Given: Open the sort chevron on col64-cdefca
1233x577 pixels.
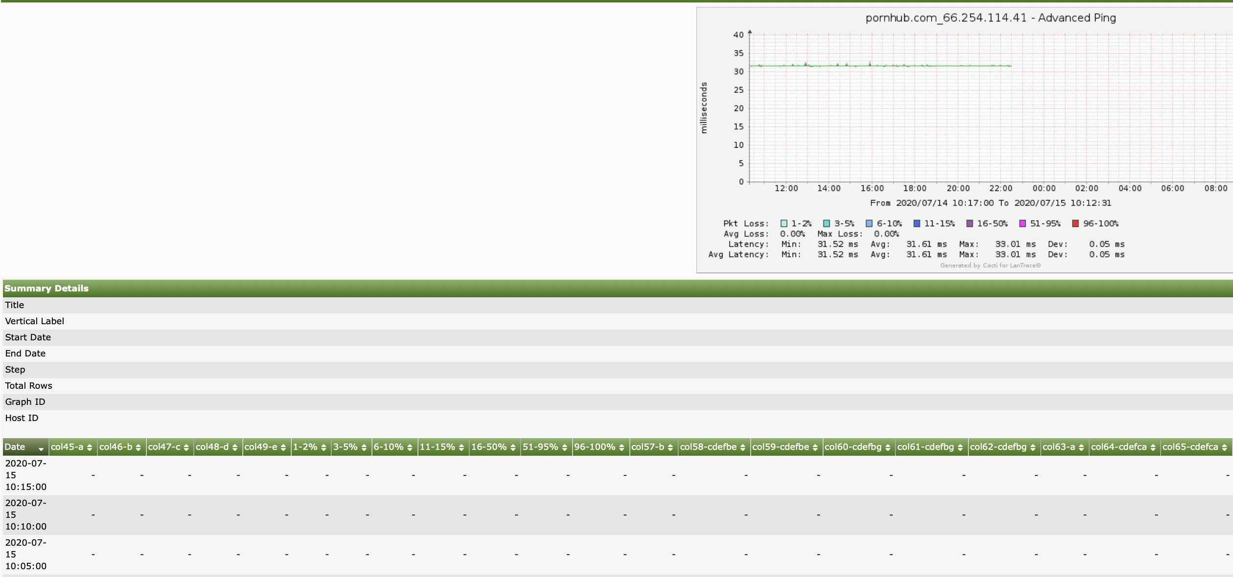Looking at the screenshot, I should click(1153, 446).
